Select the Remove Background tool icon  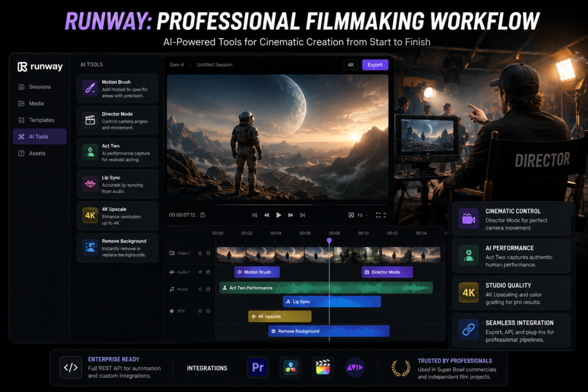(x=90, y=247)
